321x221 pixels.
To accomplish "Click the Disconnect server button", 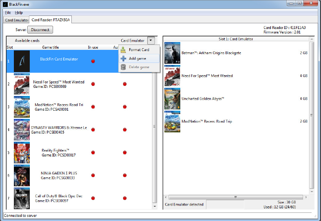I will (40, 30).
